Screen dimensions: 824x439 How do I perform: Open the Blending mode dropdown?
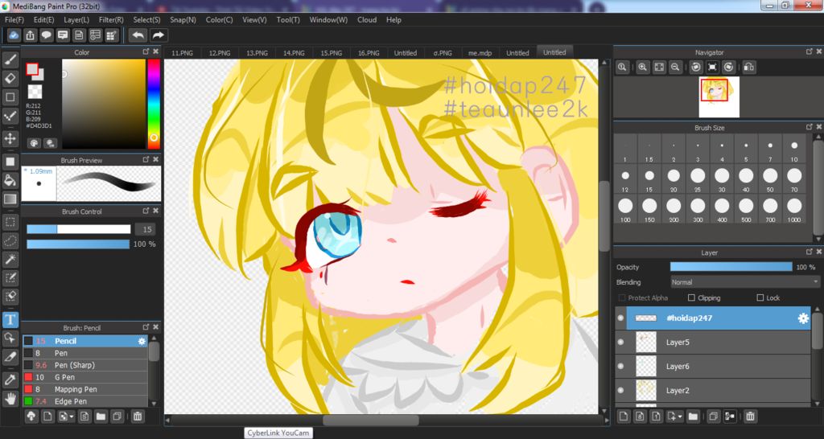point(744,282)
